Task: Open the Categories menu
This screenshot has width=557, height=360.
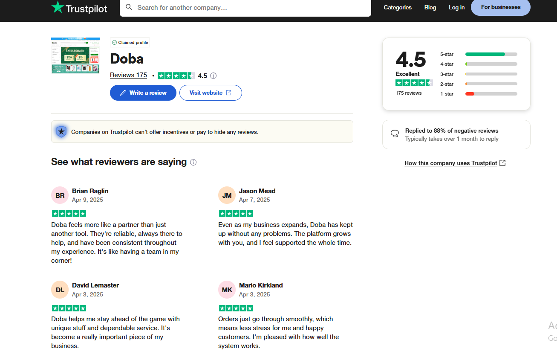Action: pyautogui.click(x=398, y=7)
